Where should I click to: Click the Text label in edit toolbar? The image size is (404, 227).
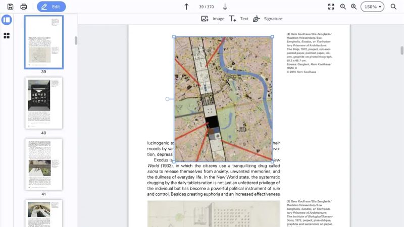point(244,19)
